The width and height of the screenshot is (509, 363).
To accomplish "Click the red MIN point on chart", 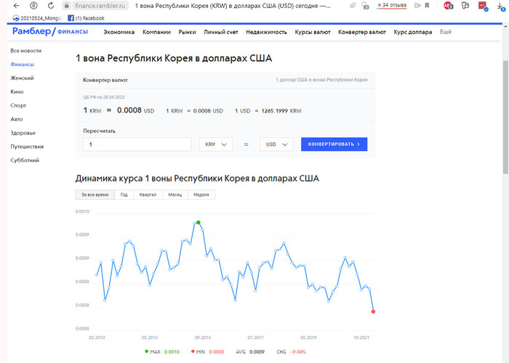I will [373, 311].
